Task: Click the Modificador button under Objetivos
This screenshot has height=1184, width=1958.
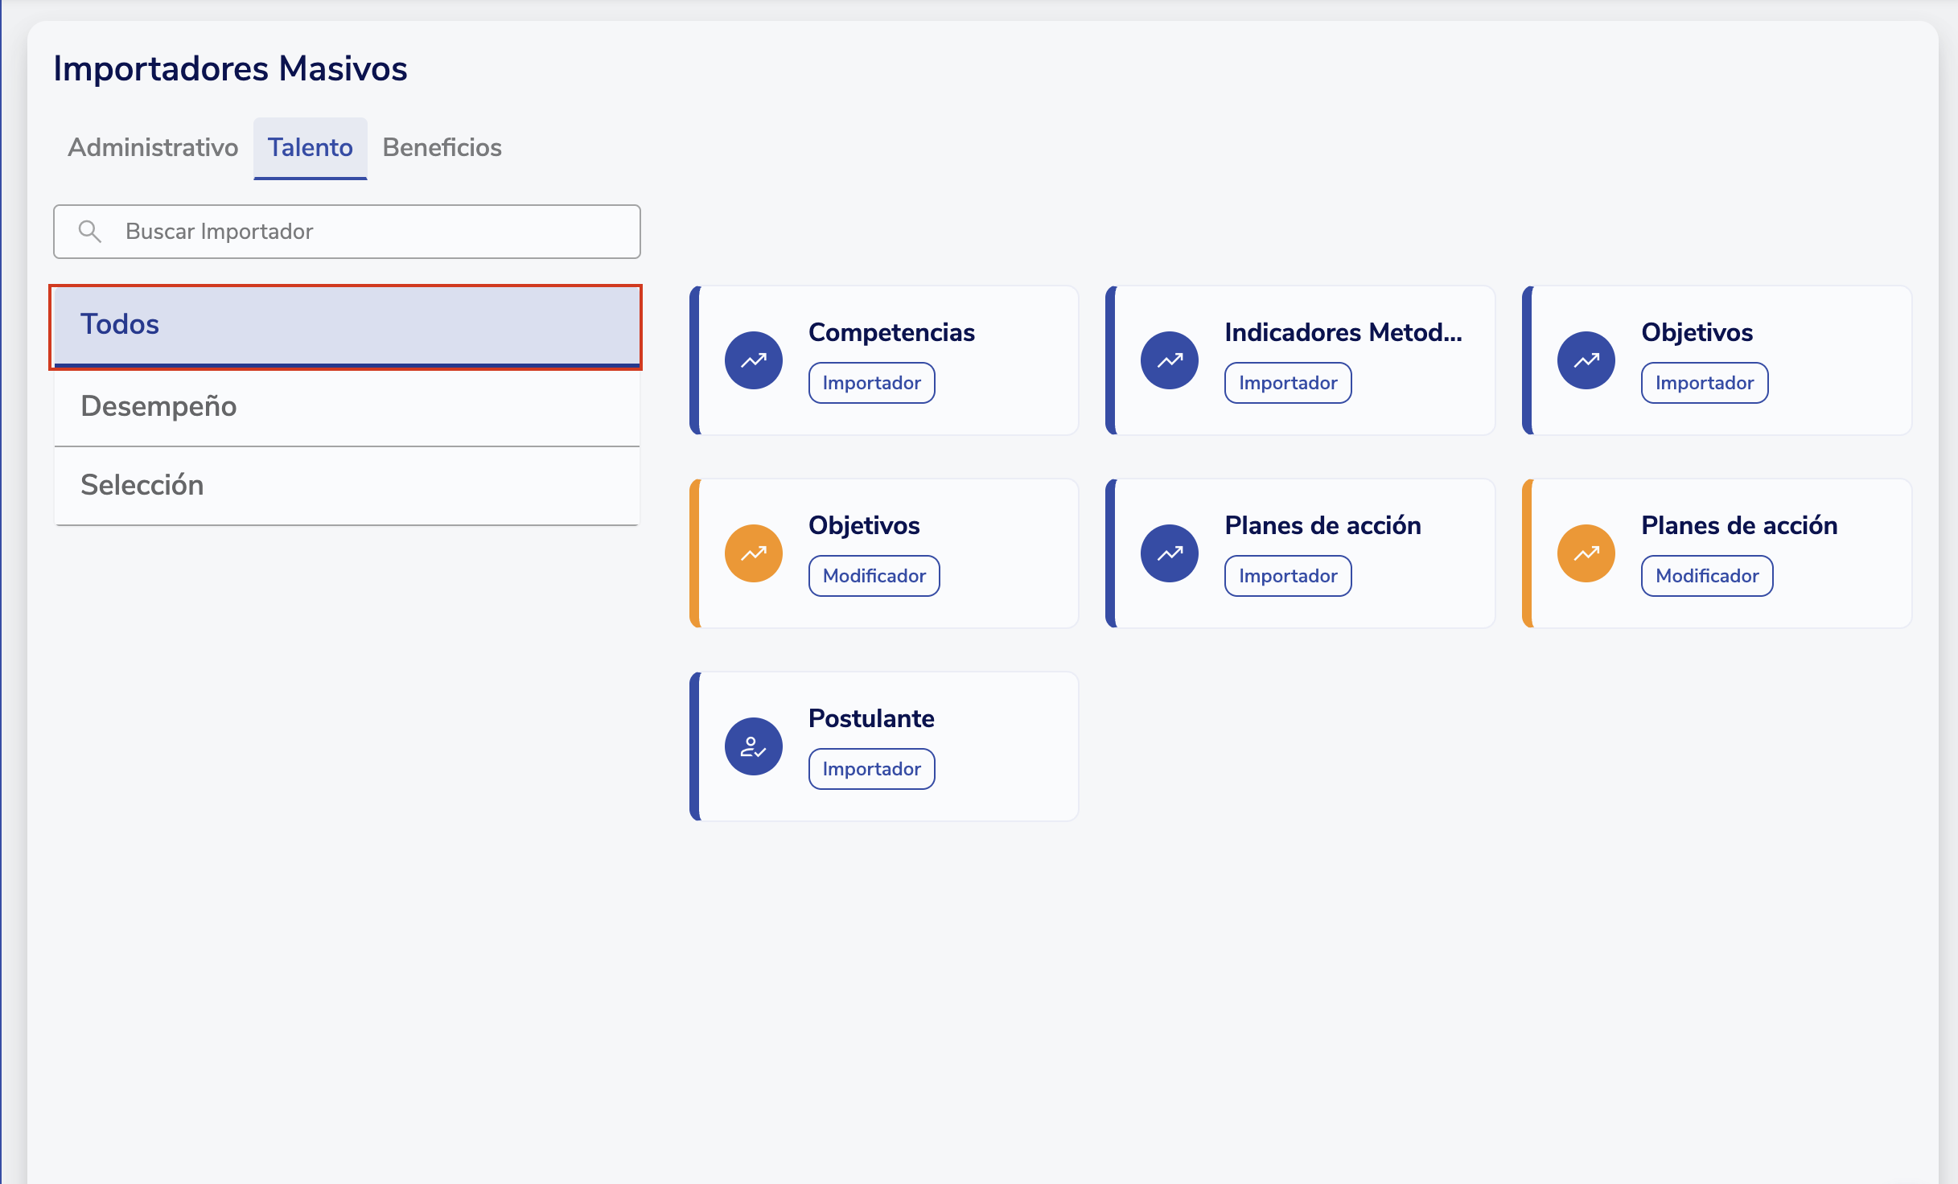Action: pos(874,576)
